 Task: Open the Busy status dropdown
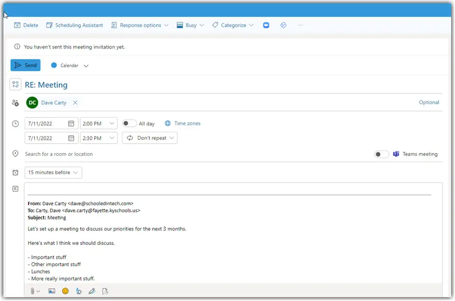click(x=190, y=25)
